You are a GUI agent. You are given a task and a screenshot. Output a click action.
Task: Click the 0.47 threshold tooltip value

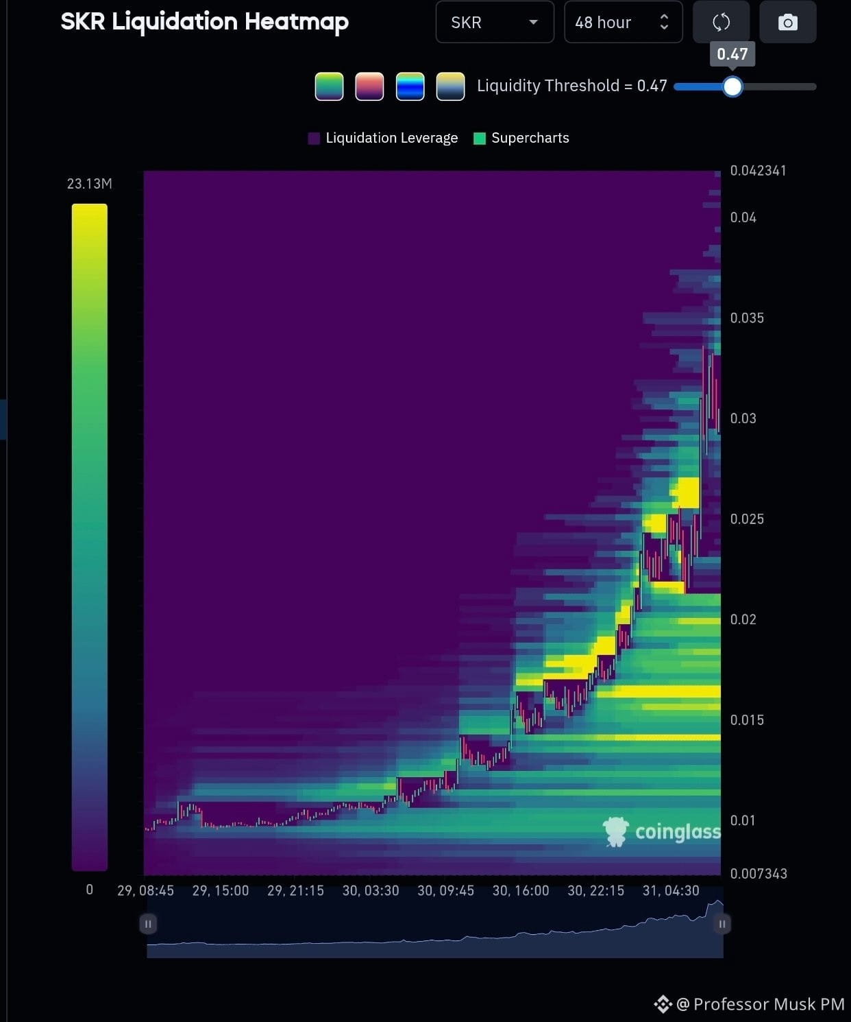pos(732,54)
